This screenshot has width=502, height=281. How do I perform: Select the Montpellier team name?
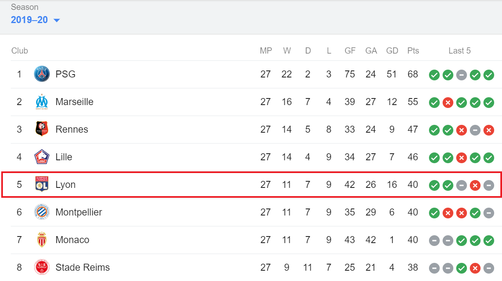pos(79,212)
